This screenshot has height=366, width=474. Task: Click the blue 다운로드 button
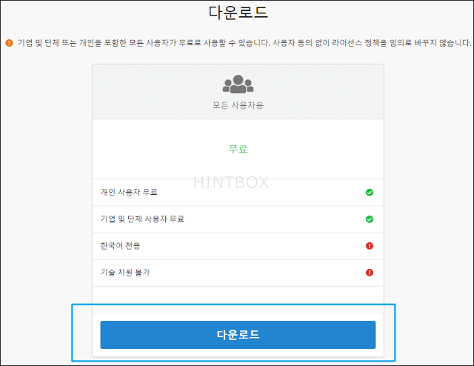[x=238, y=335]
